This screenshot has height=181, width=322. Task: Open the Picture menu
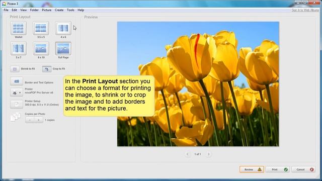[47, 10]
